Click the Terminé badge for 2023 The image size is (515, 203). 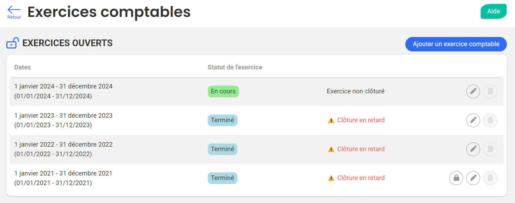(x=222, y=120)
